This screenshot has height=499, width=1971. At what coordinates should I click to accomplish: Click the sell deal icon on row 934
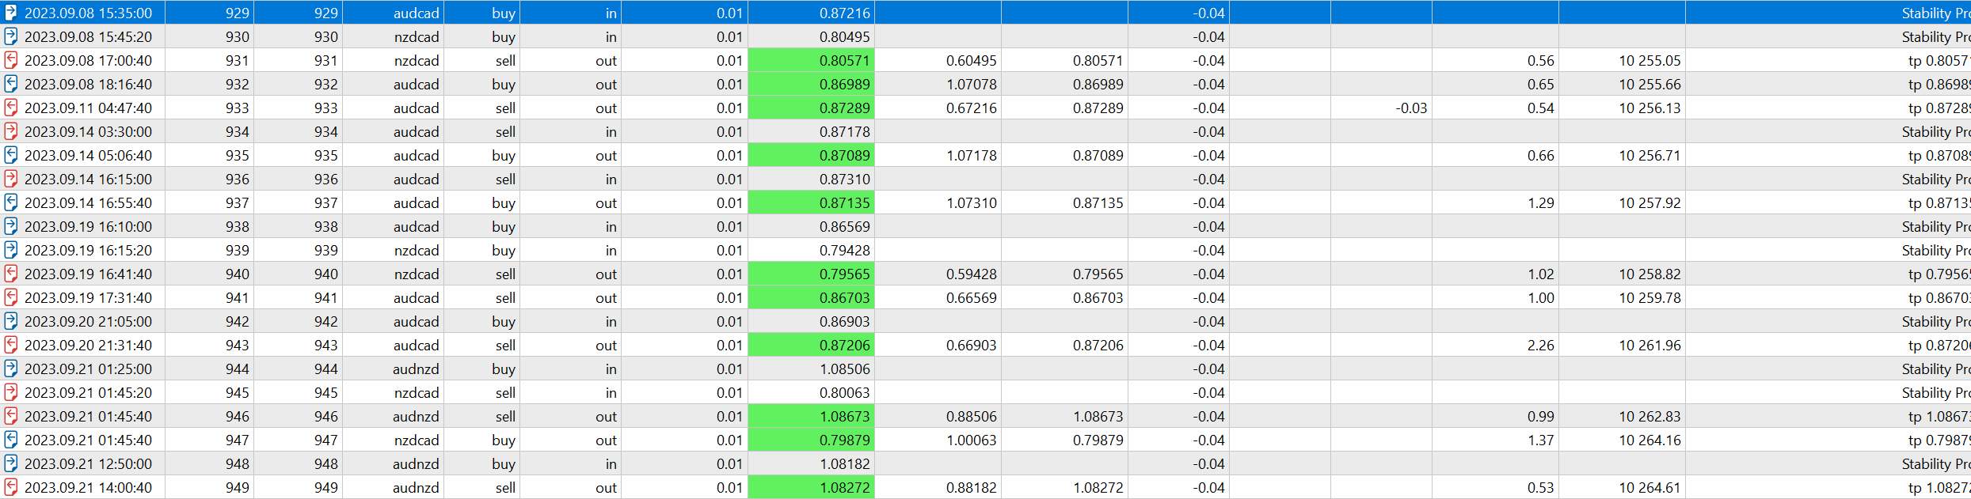[11, 131]
